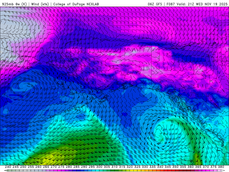Select the 305 value on color scale
This screenshot has width=229, height=172.
coord(107,167)
